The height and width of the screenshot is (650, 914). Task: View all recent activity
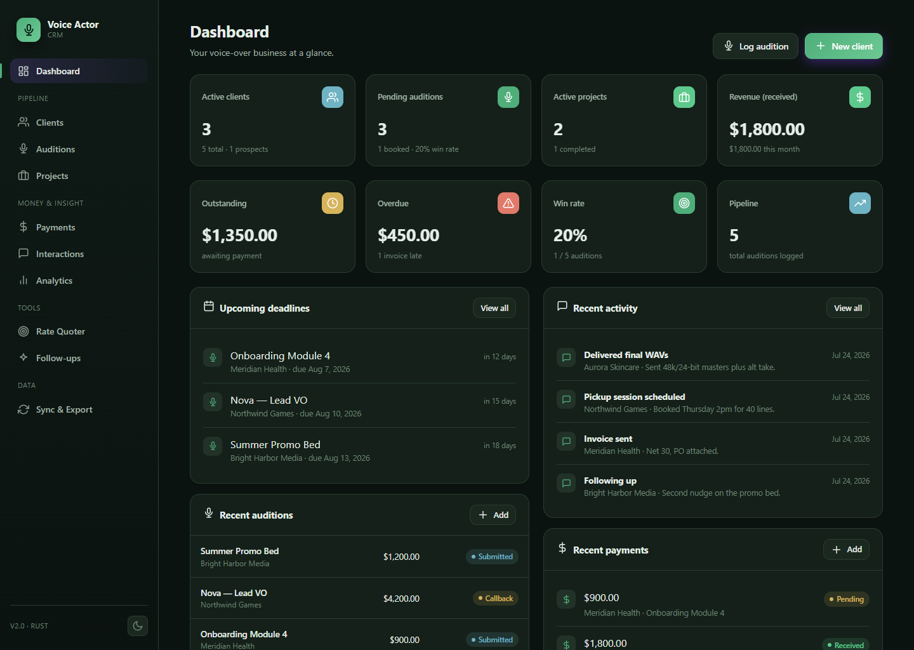[848, 308]
